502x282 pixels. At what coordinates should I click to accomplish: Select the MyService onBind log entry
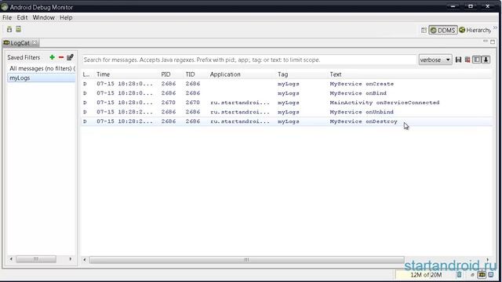(286, 93)
